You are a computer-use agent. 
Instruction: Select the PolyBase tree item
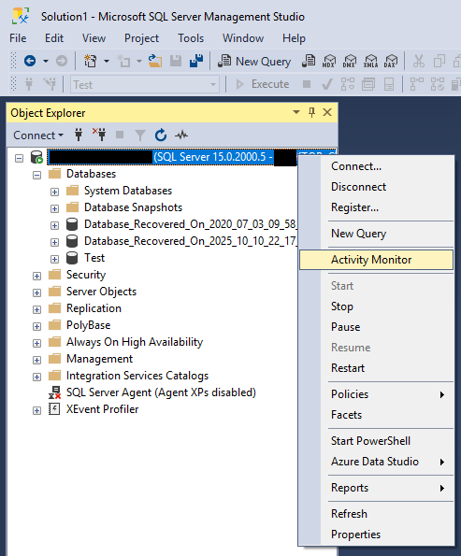(x=89, y=325)
